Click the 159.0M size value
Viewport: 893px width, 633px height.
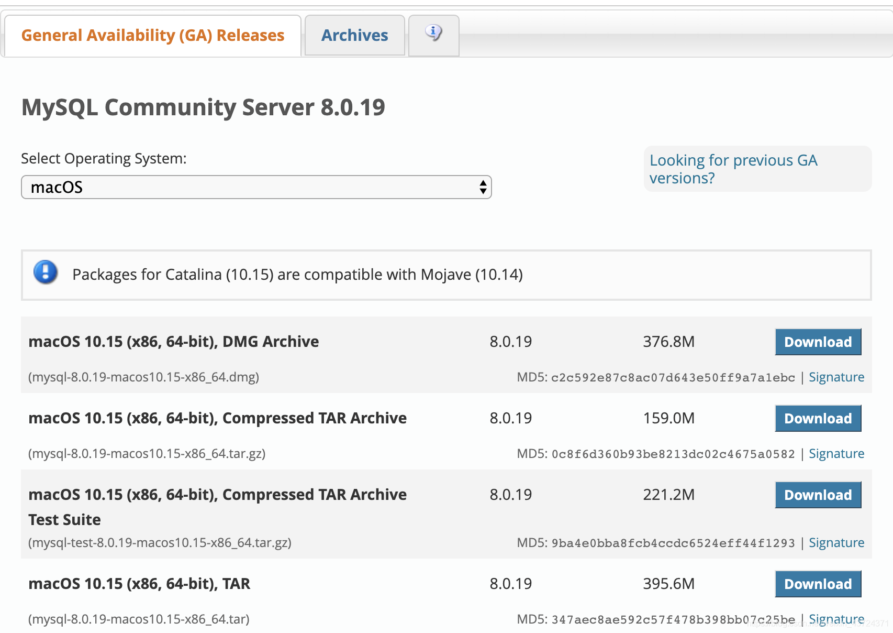tap(668, 418)
